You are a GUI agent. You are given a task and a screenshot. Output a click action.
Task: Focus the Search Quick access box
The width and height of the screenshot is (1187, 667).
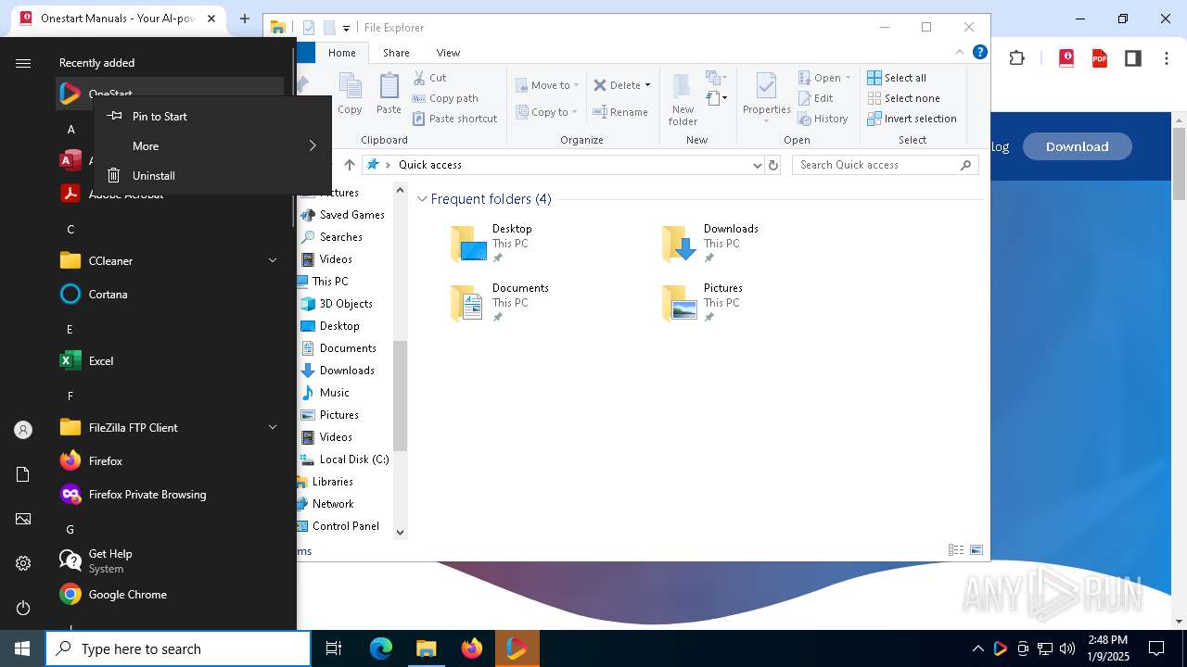coord(886,165)
